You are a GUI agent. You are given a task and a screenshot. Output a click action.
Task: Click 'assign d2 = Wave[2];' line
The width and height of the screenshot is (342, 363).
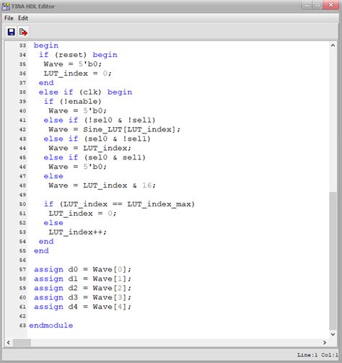tap(82, 288)
